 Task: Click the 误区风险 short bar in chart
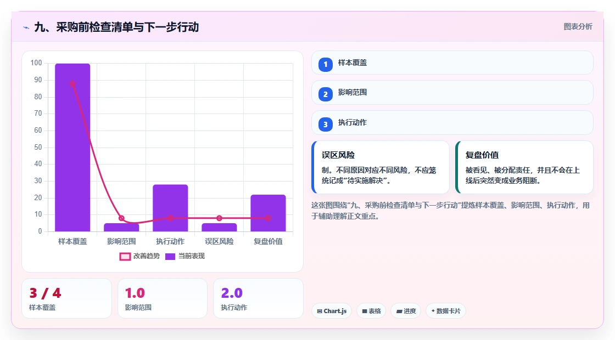(219, 228)
